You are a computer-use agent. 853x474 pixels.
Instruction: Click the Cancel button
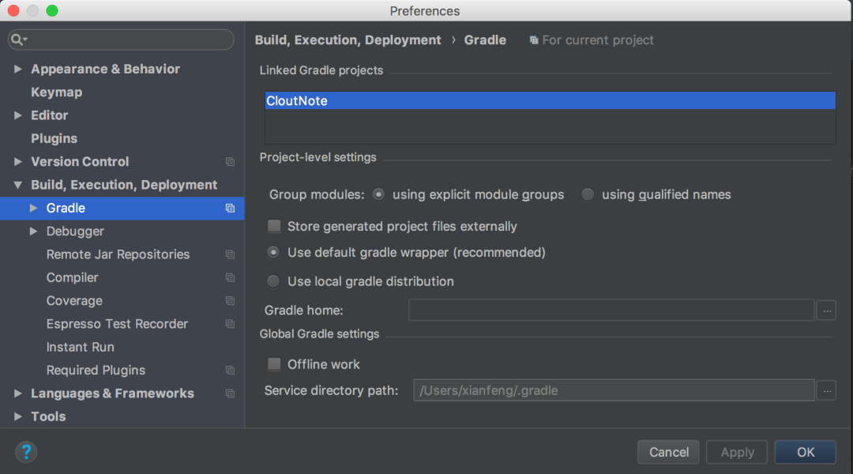pos(668,452)
